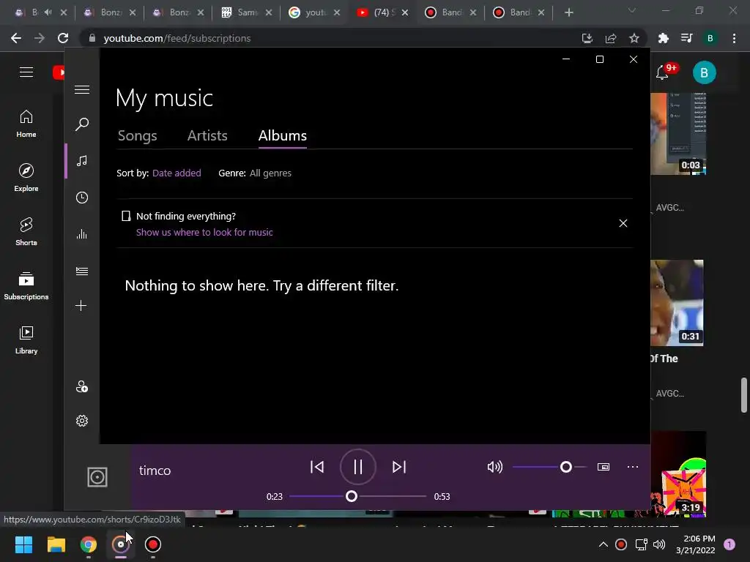Share this page from Chrome toolbar

610,38
